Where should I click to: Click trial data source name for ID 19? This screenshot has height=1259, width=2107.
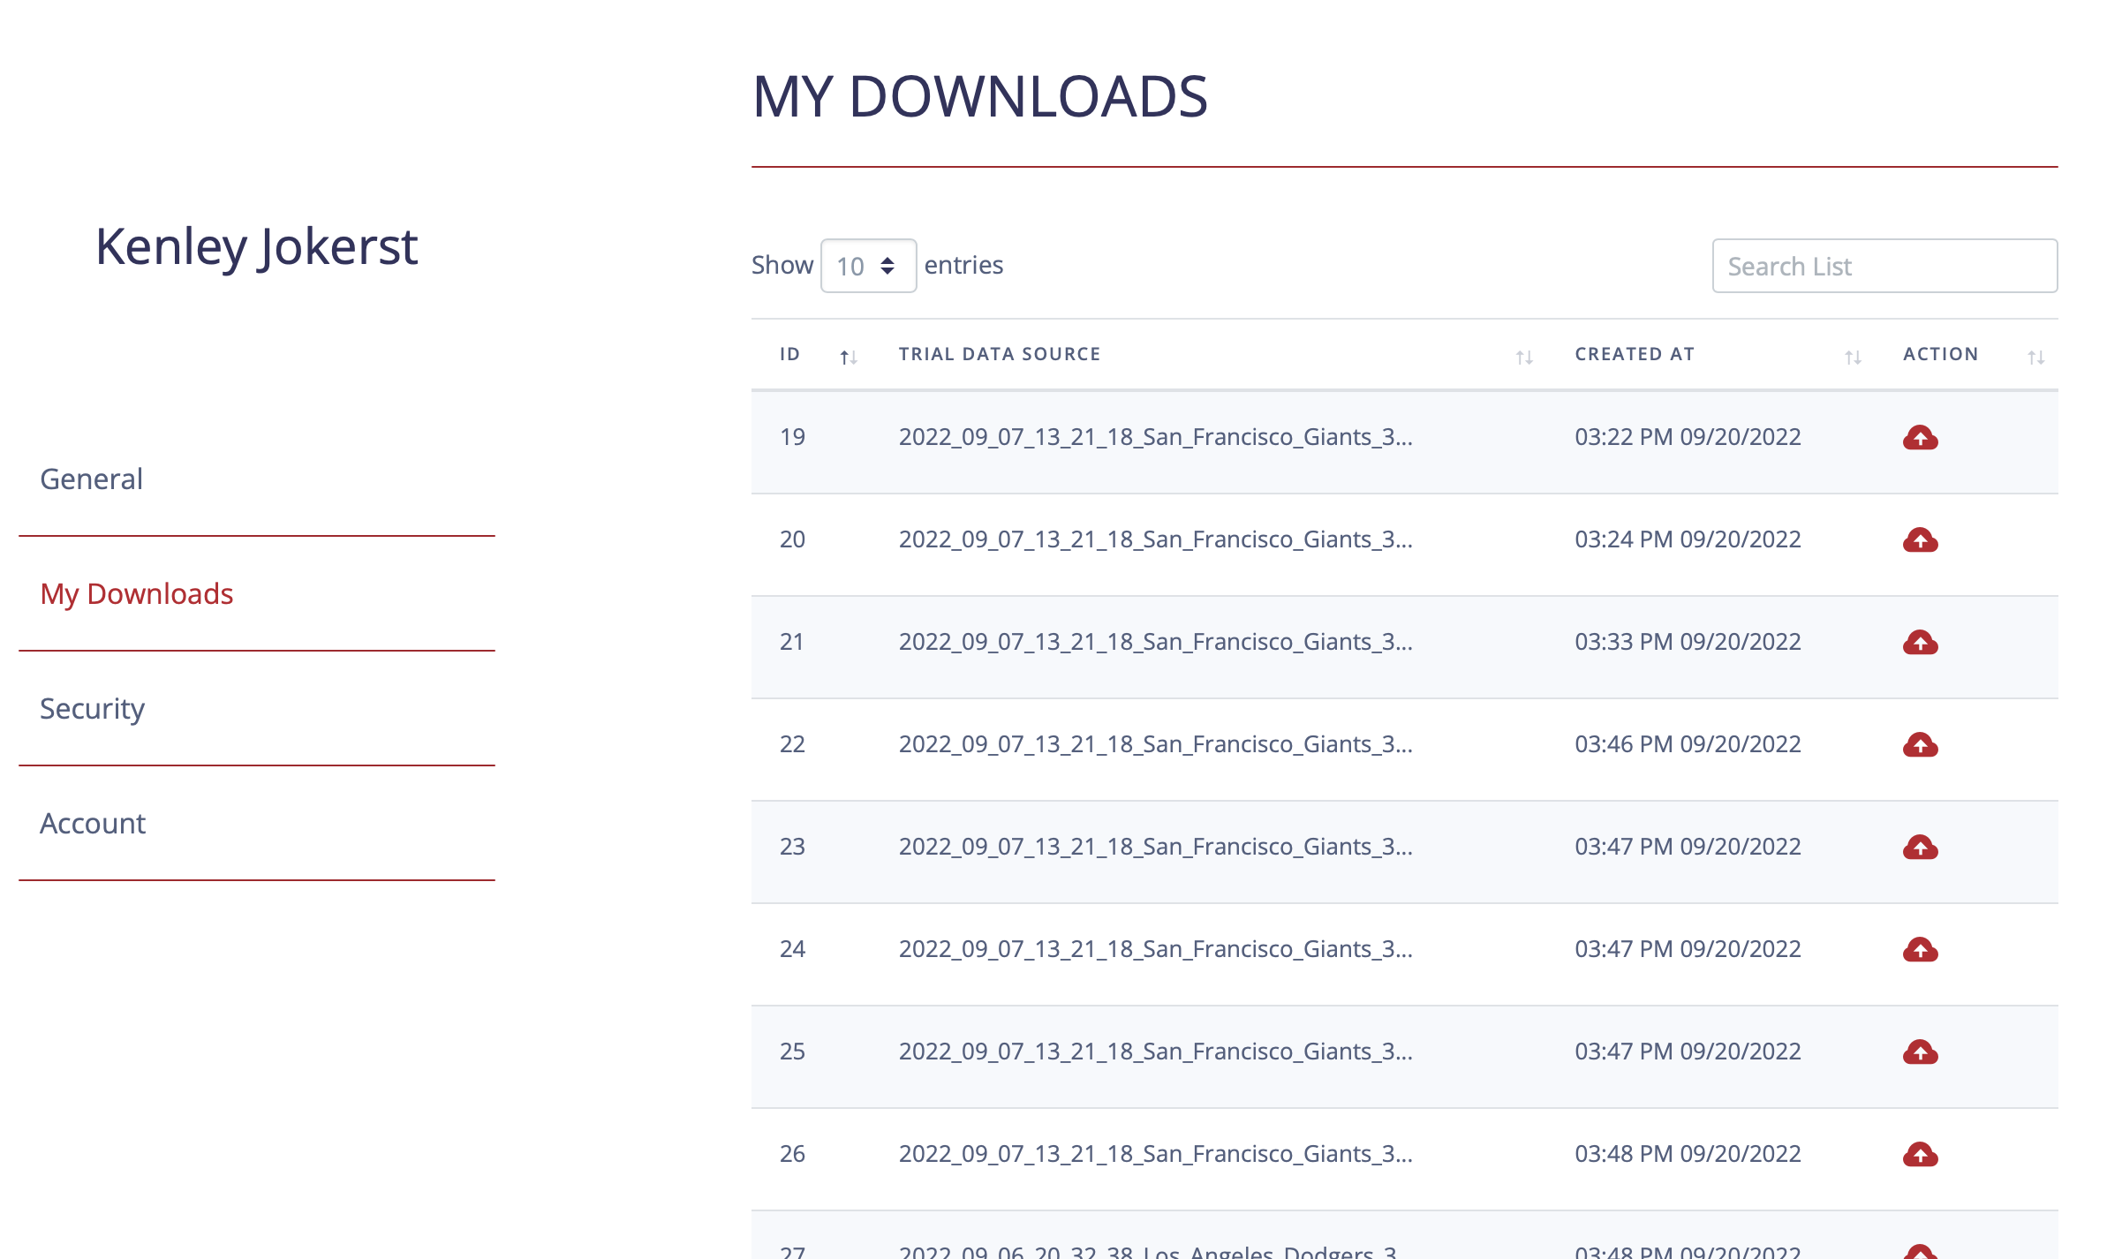(1155, 437)
